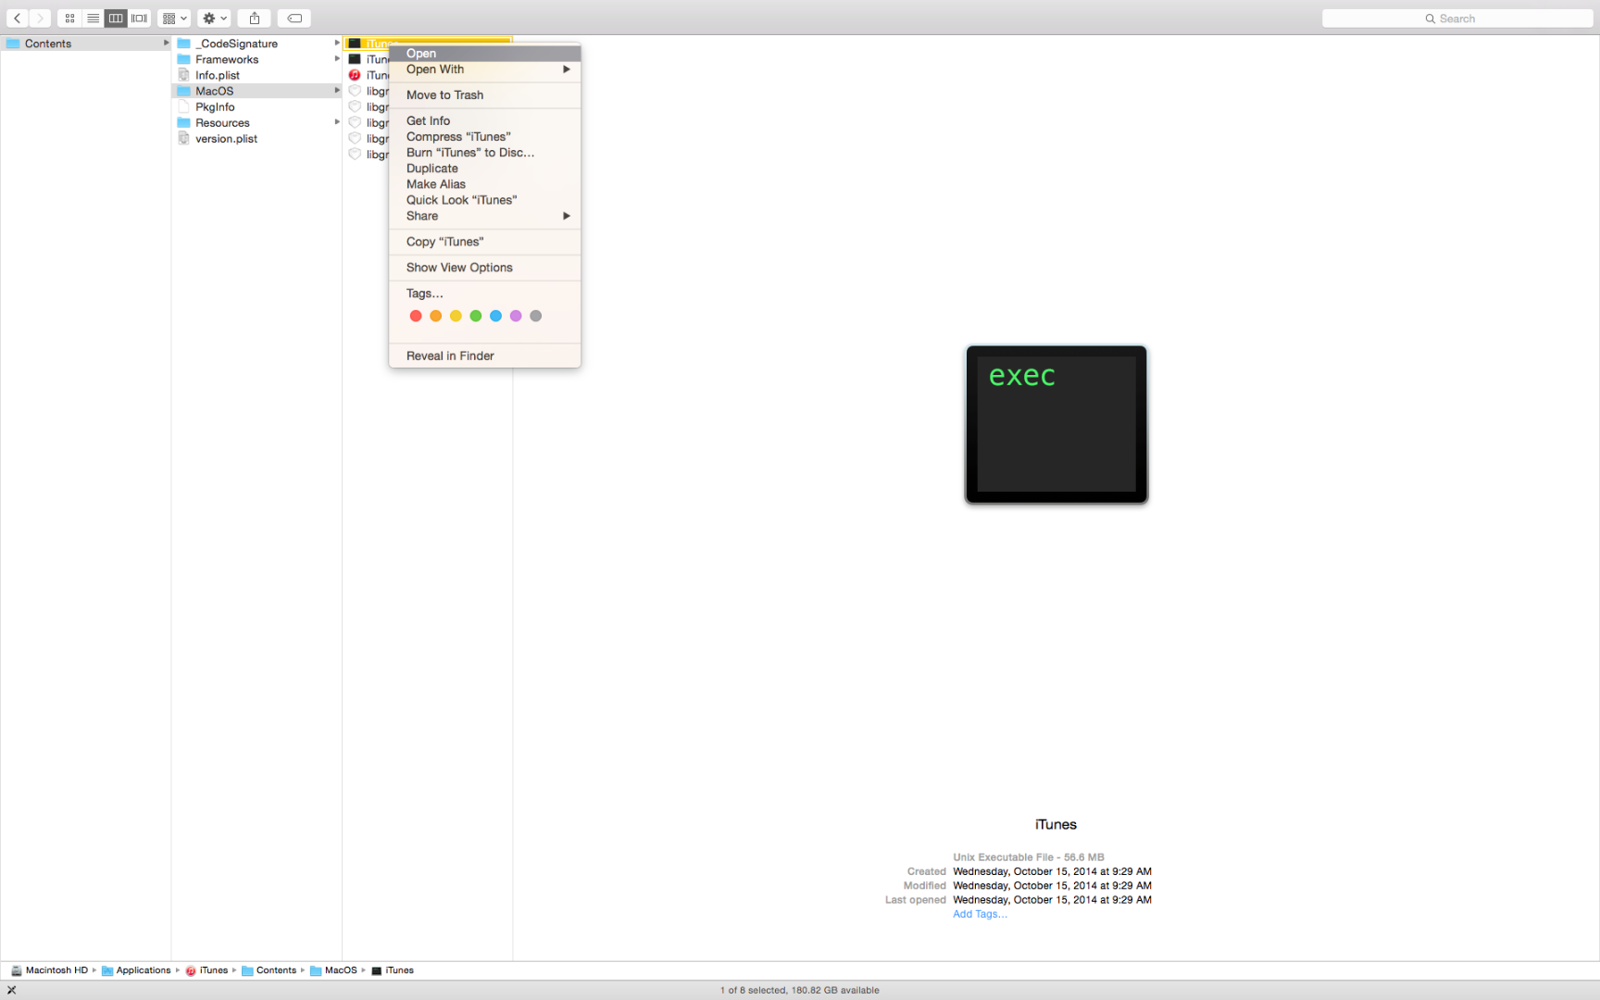The width and height of the screenshot is (1600, 1000).
Task: Select the MacOS folder row
Action: [256, 91]
